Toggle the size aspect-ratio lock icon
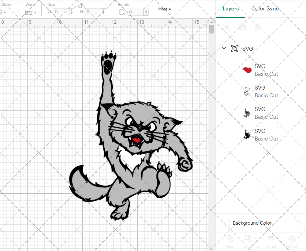The width and height of the screenshot is (306, 251). pyautogui.click(x=80, y=6)
